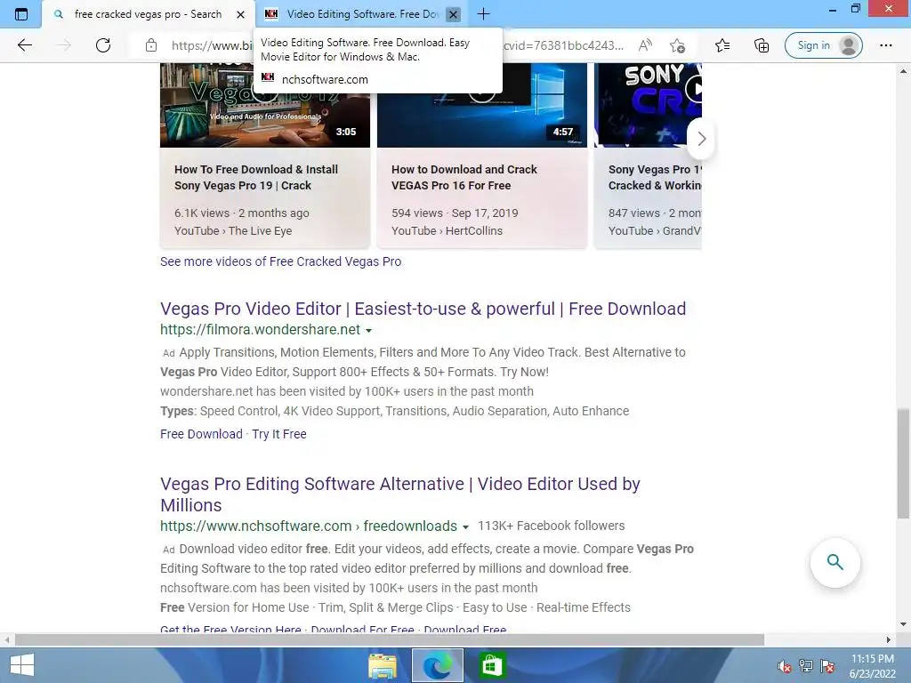The height and width of the screenshot is (683, 911).
Task: Show next videos with carousel arrow
Action: tap(701, 139)
